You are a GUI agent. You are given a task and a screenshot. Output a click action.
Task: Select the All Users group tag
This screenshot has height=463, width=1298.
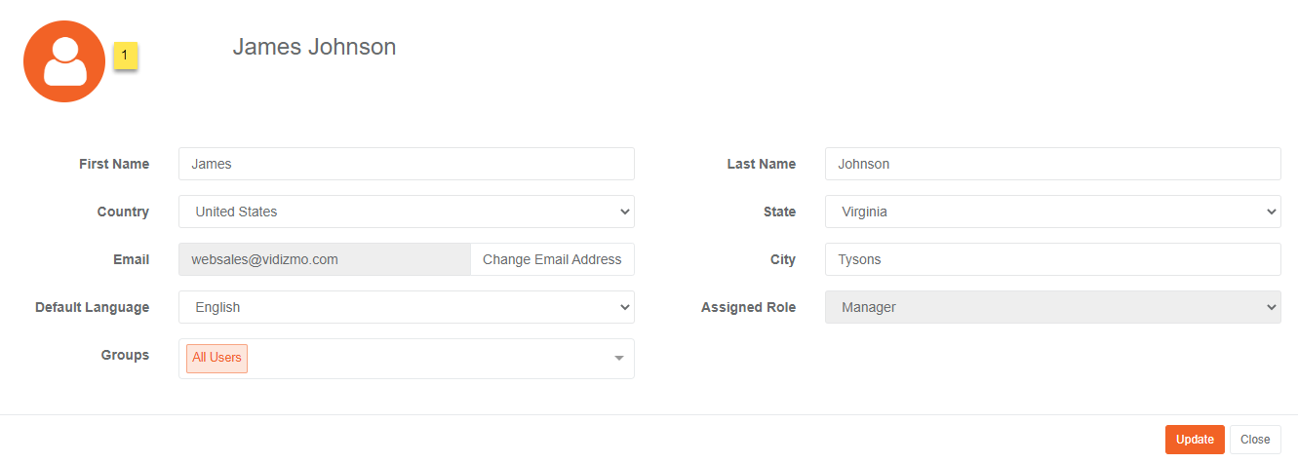point(216,358)
